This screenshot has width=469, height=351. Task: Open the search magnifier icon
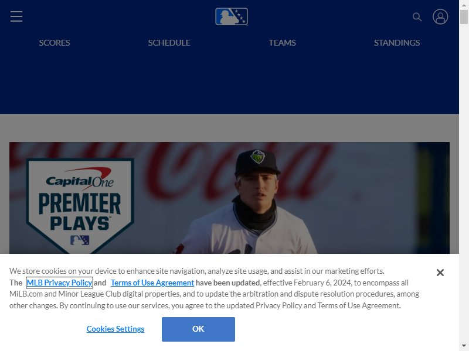[x=417, y=17]
